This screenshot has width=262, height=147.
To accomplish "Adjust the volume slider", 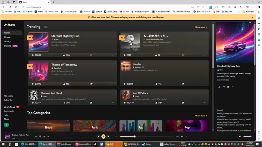I will point(247,136).
